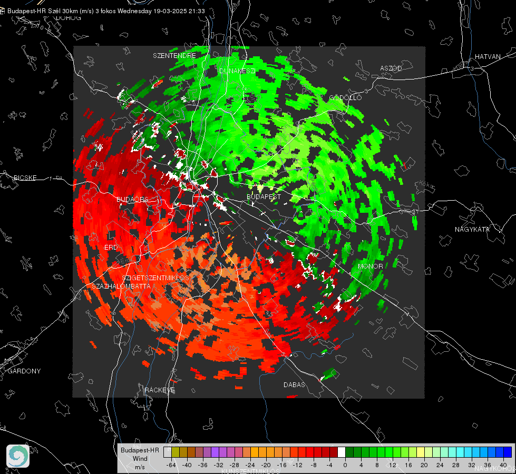Click the pale yellow swatch above 20 in the legend
Screen dimensions: 516x474
click(421, 452)
